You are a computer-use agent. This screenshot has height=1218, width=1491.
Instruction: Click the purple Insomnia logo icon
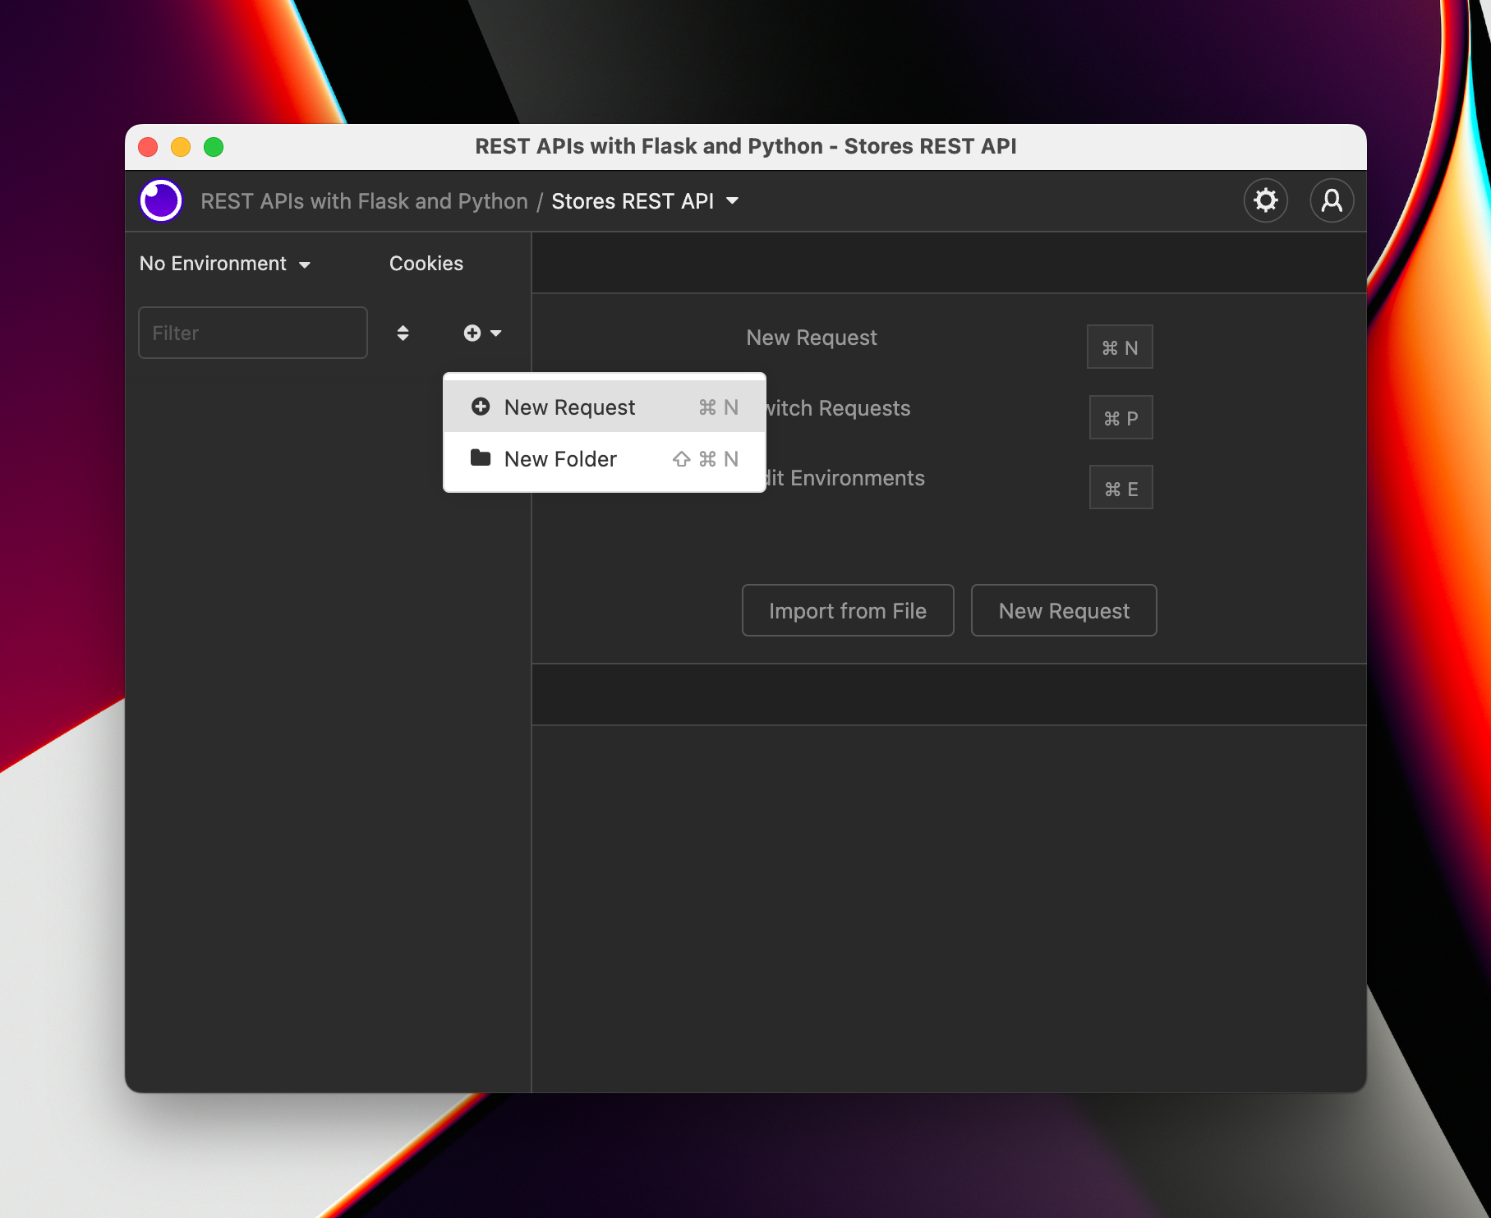pyautogui.click(x=161, y=200)
